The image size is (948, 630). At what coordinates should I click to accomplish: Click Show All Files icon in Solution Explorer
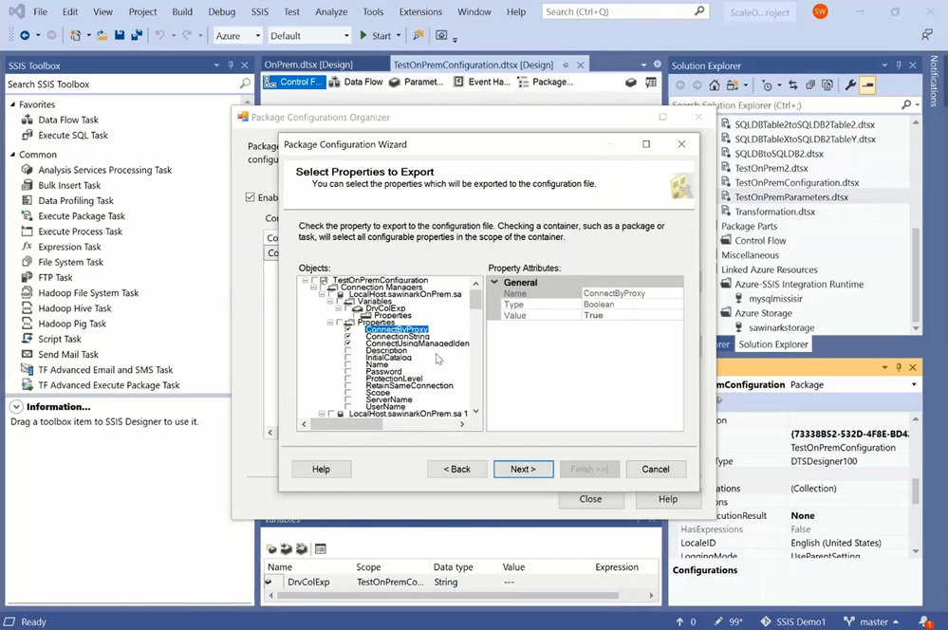point(827,85)
